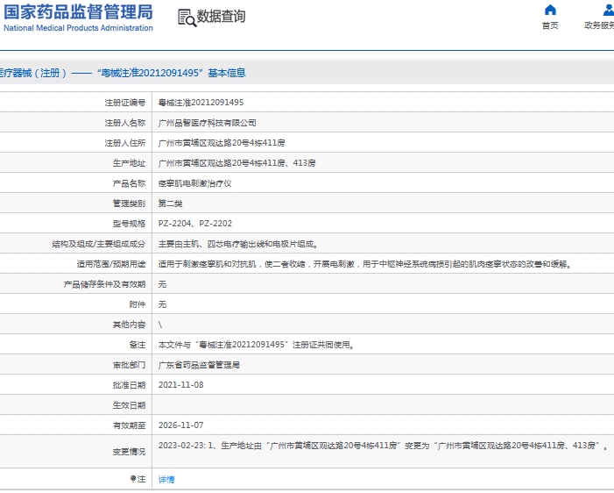This screenshot has width=614, height=493.
Task: Click the 2023-02-23 change record text
Action: pos(384,446)
